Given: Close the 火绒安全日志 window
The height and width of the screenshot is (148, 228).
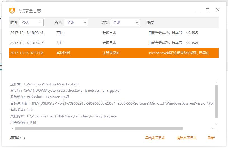Looking at the screenshot, I should (218, 10).
